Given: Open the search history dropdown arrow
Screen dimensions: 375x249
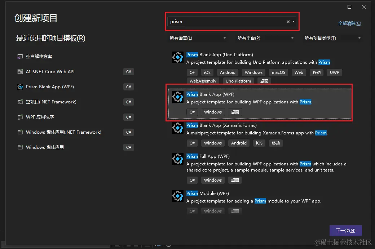Looking at the screenshot, I should pos(294,22).
